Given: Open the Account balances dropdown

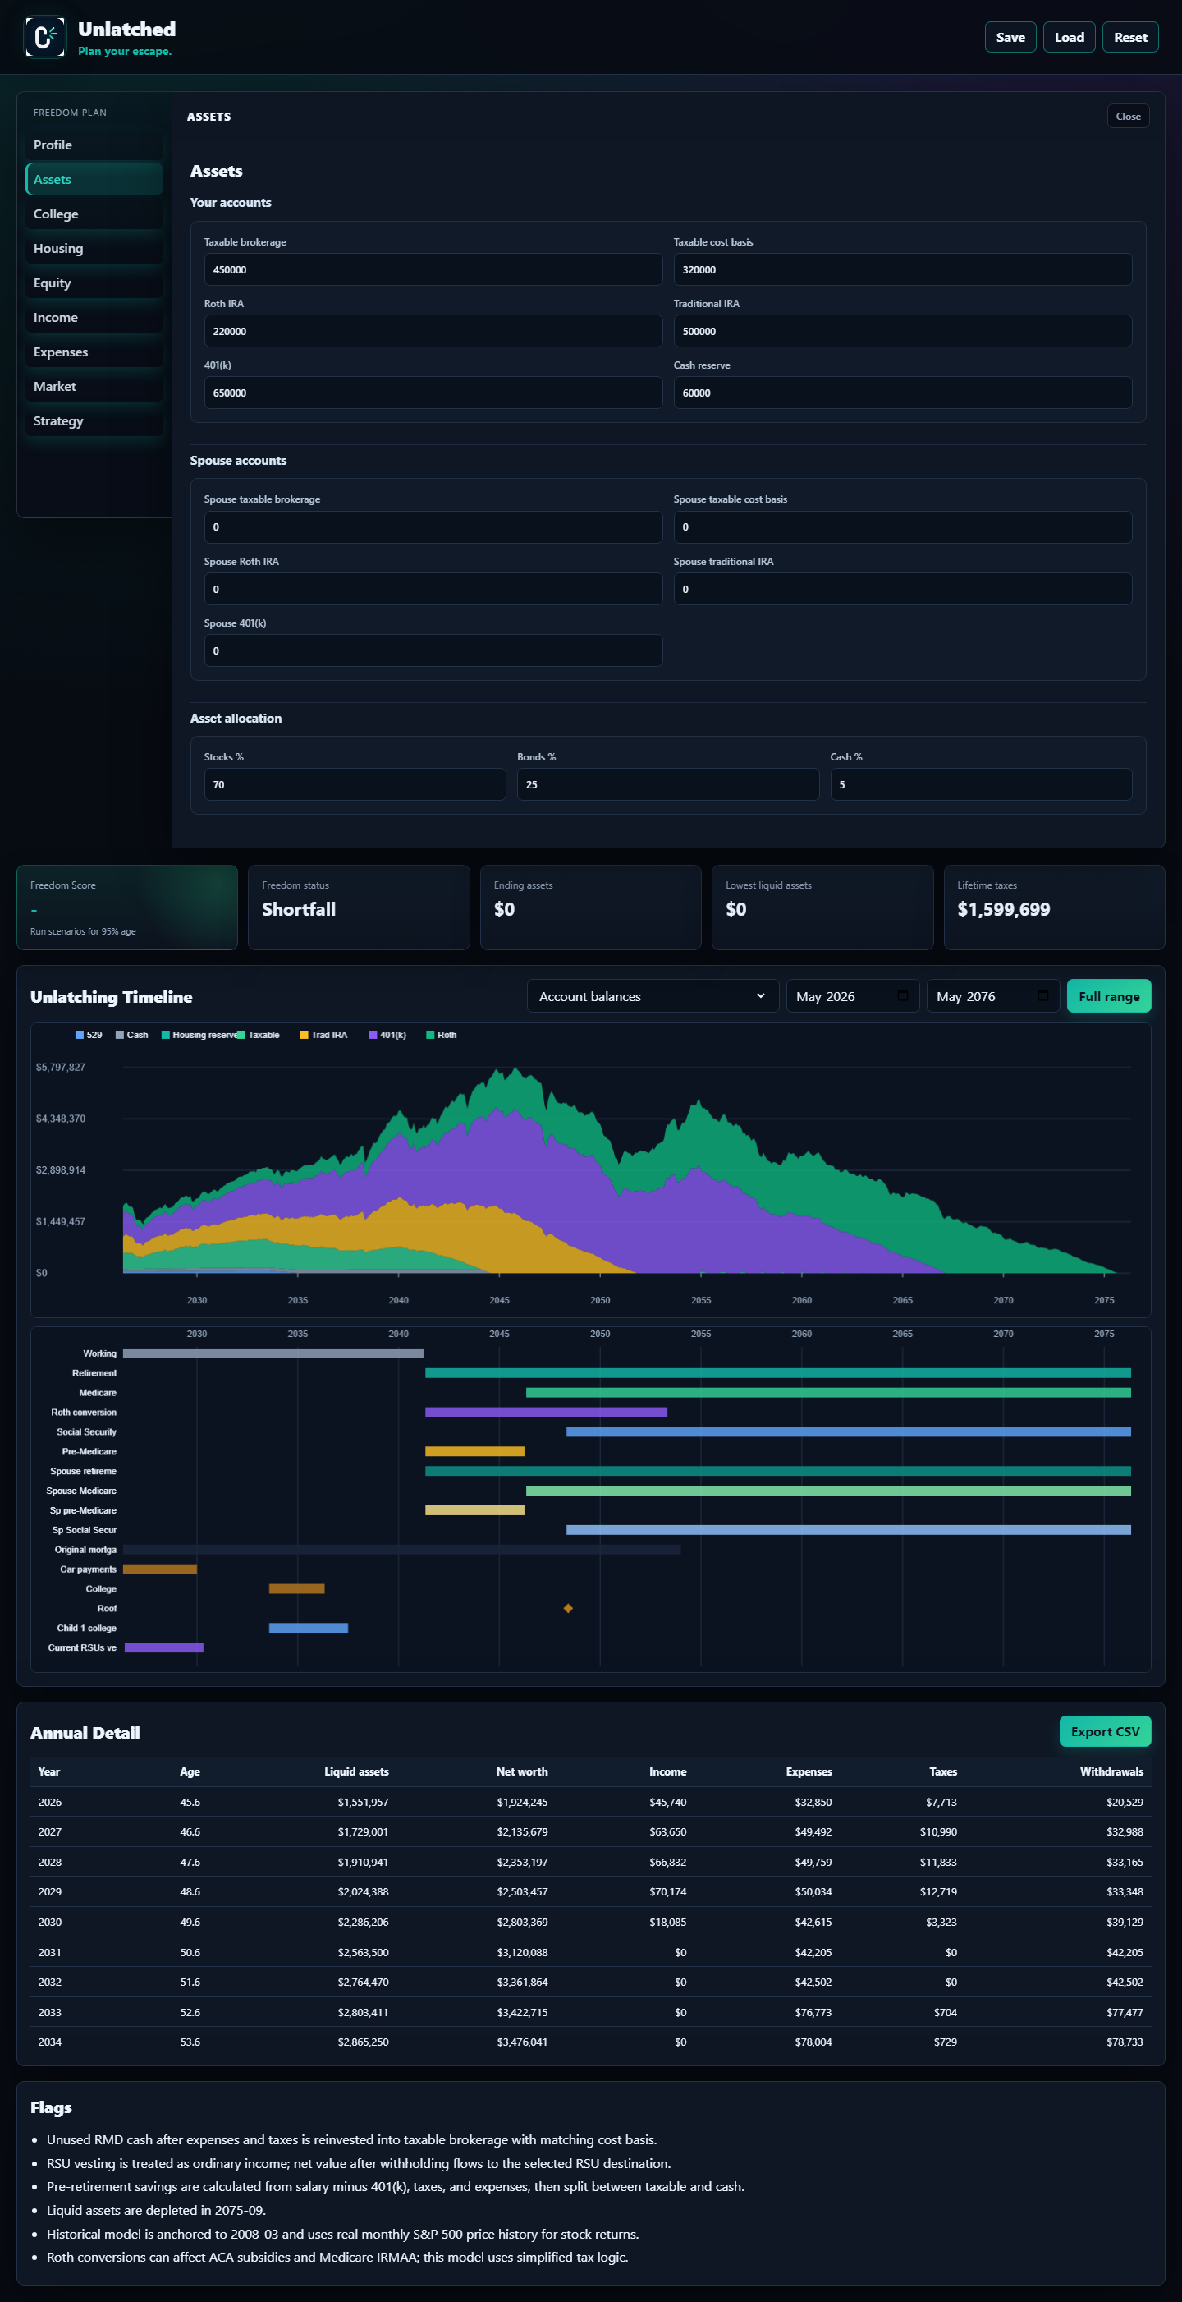Looking at the screenshot, I should coord(653,995).
